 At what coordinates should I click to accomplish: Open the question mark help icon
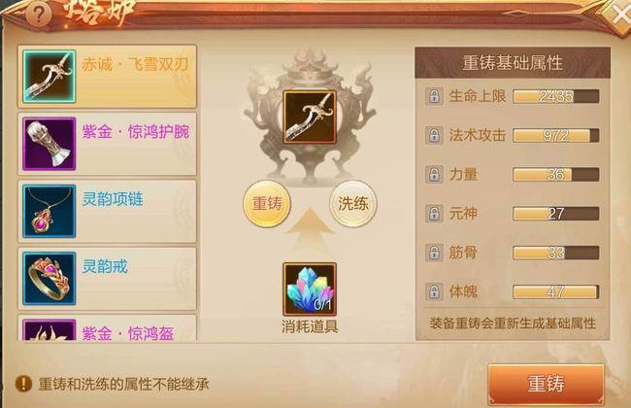(38, 15)
